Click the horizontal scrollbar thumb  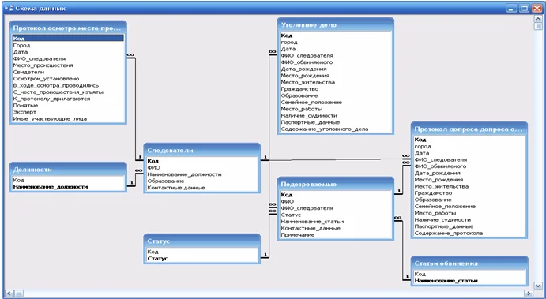[x=18, y=293]
